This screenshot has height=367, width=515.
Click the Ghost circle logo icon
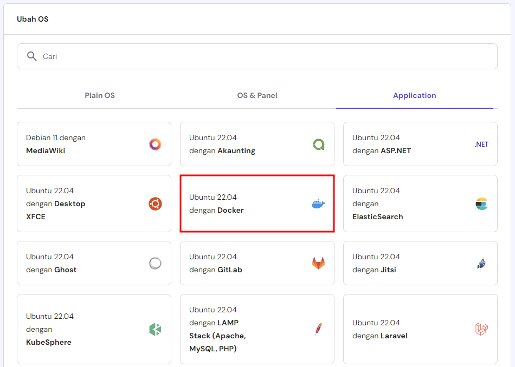pyautogui.click(x=155, y=263)
